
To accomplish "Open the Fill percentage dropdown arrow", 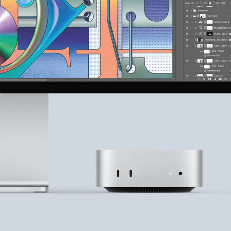I will 229,3.
